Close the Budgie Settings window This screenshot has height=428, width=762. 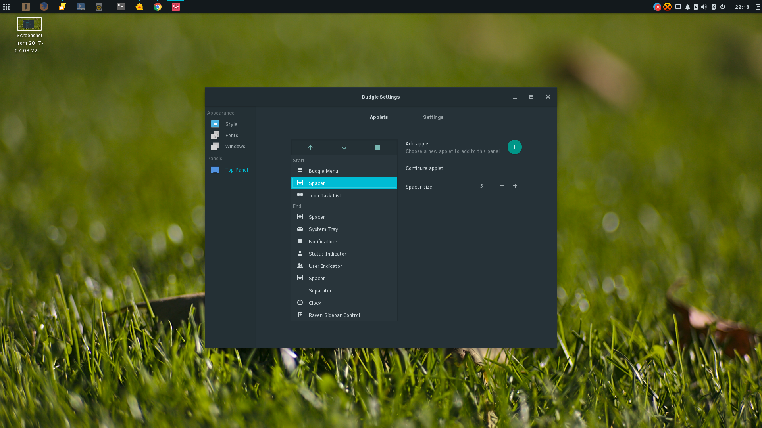tap(548, 97)
